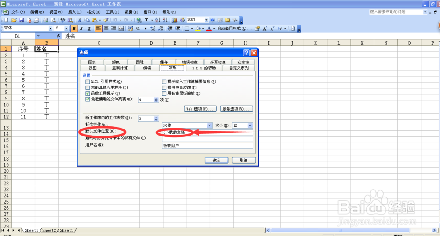Click the Chart Wizard icon
This screenshot has width=440, height=236.
tap(175, 20)
